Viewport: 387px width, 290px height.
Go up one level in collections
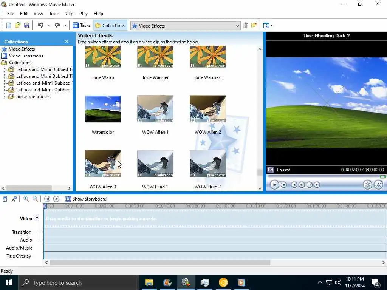246,25
